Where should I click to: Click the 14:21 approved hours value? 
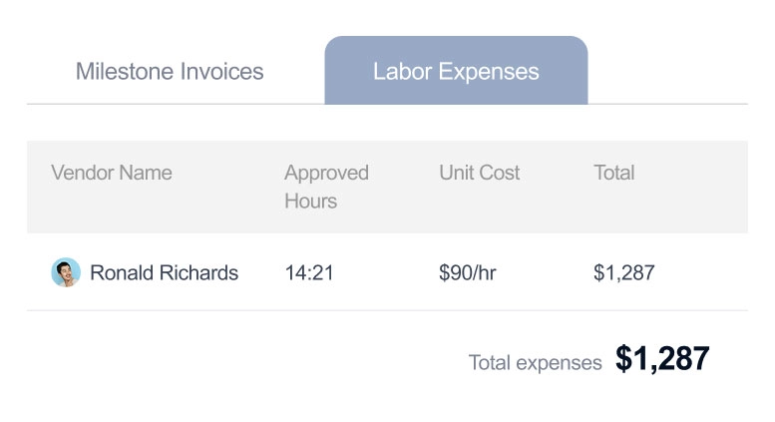[309, 272]
